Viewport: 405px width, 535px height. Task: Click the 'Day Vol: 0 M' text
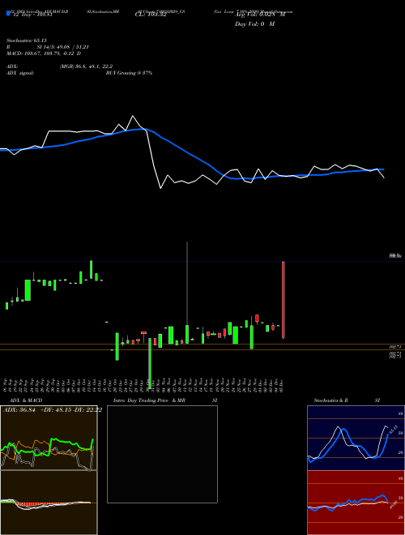pos(254,24)
